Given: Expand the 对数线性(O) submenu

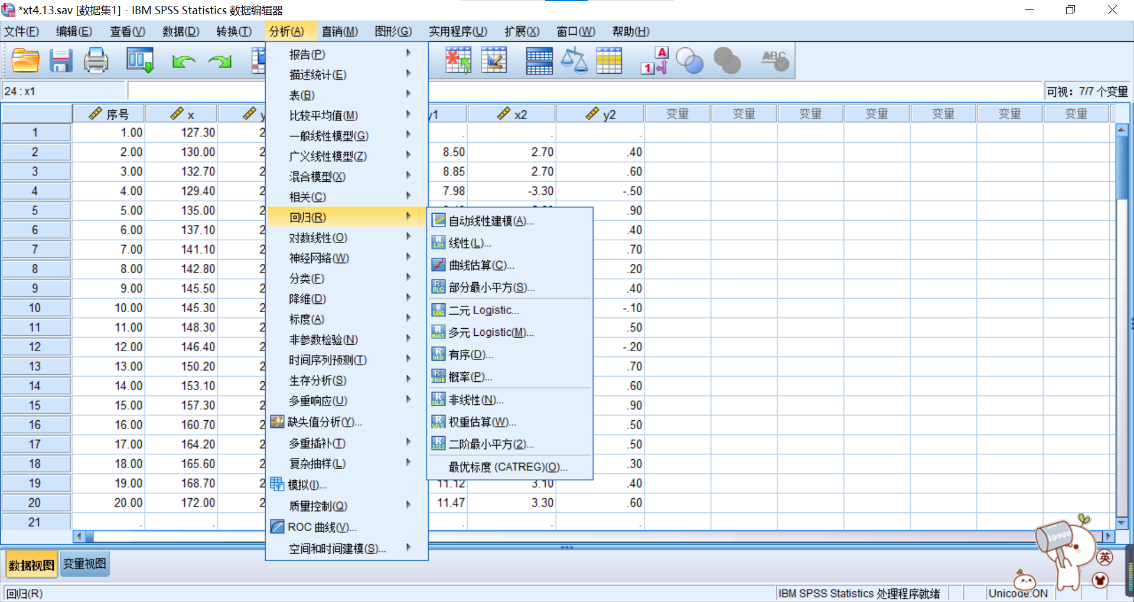Looking at the screenshot, I should [347, 238].
